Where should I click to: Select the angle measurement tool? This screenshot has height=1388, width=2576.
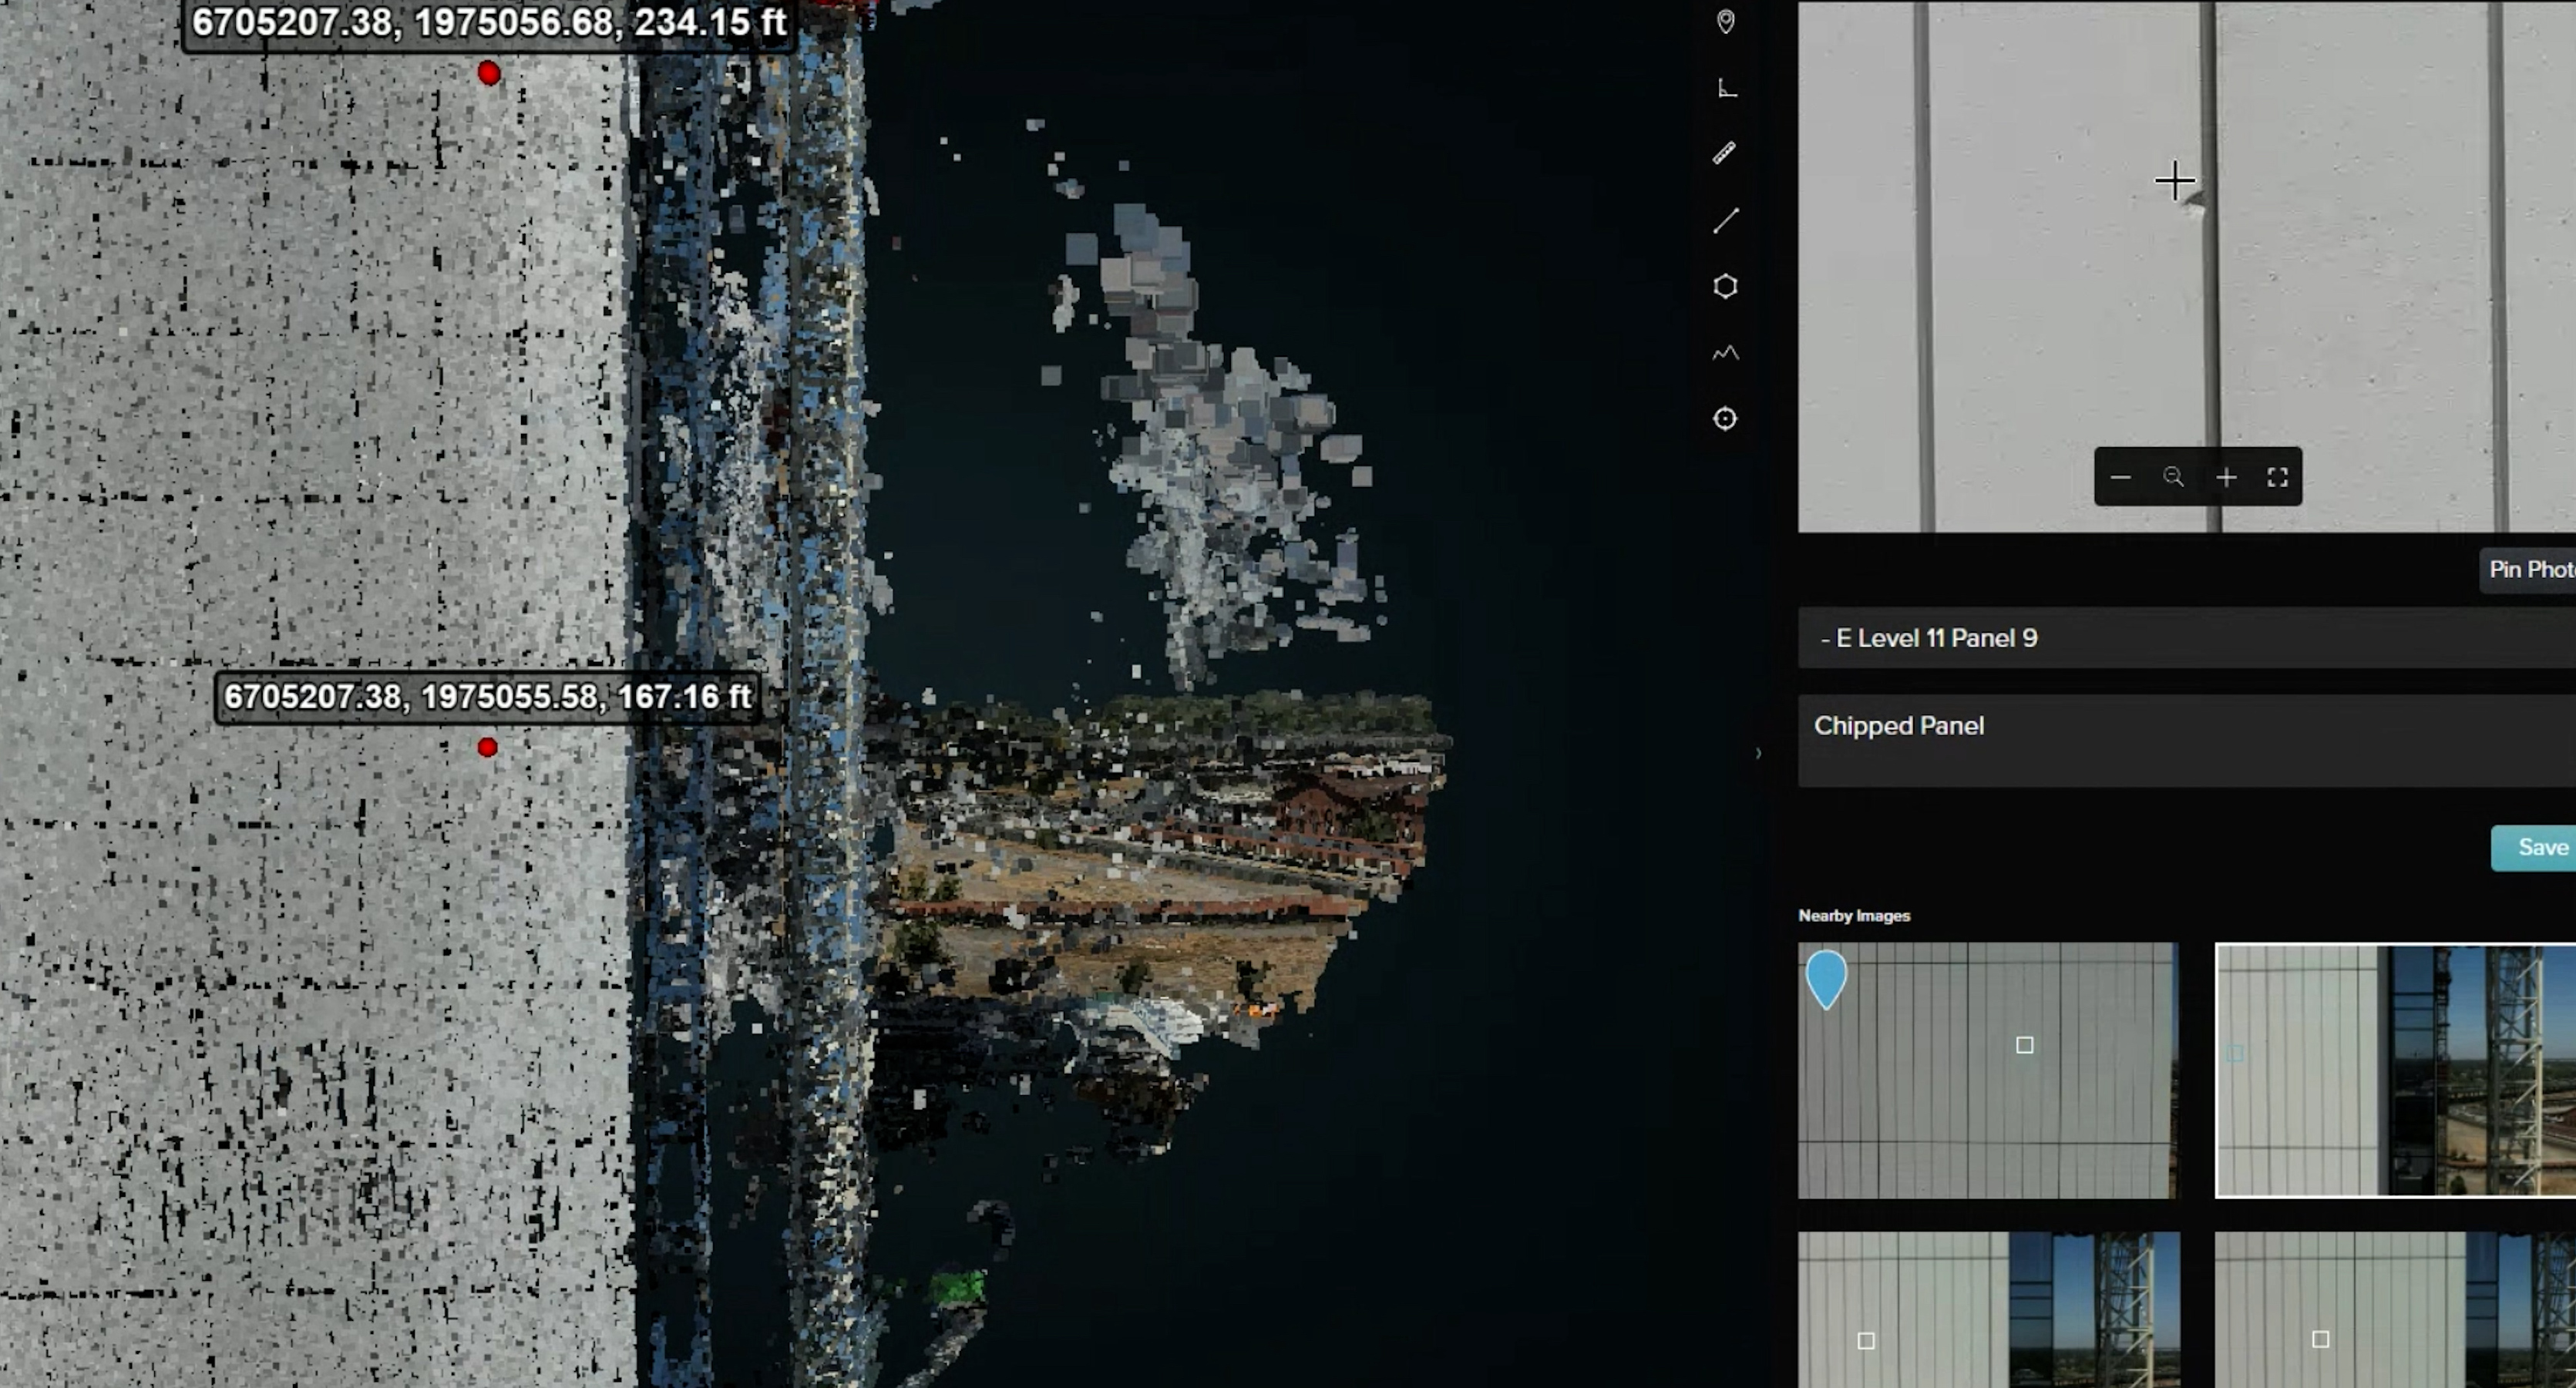click(1726, 88)
